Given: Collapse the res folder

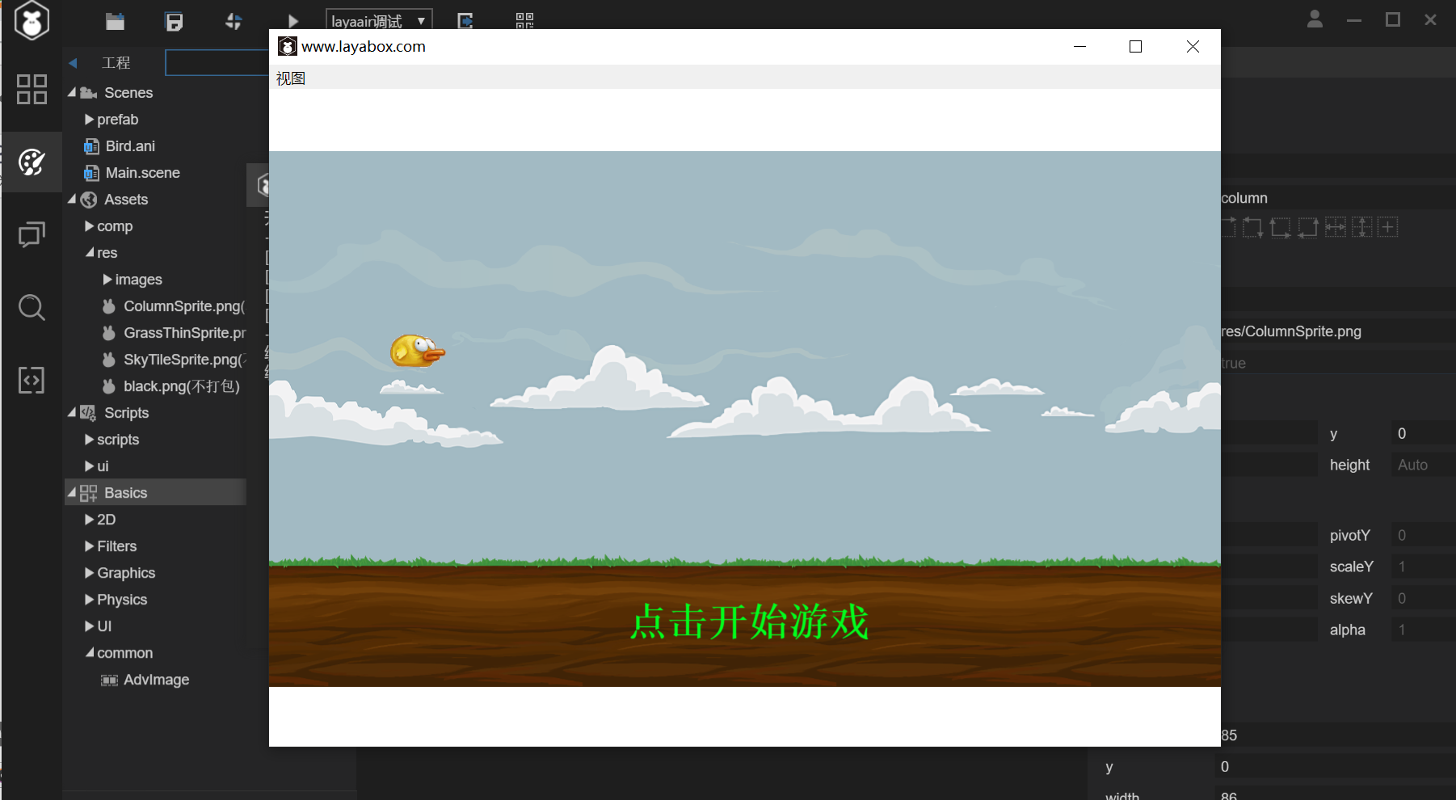Looking at the screenshot, I should point(90,252).
